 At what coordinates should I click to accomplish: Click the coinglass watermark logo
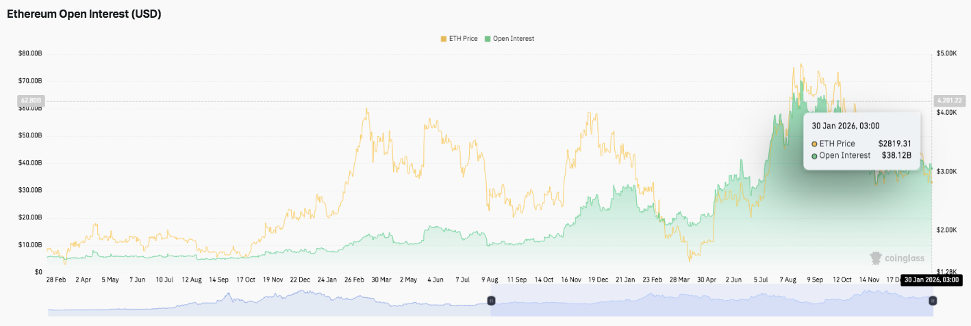897,258
